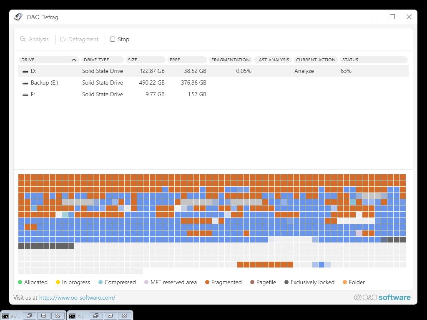Sort by LAST ANALYSIS column header
The height and width of the screenshot is (320, 427).
tap(273, 60)
